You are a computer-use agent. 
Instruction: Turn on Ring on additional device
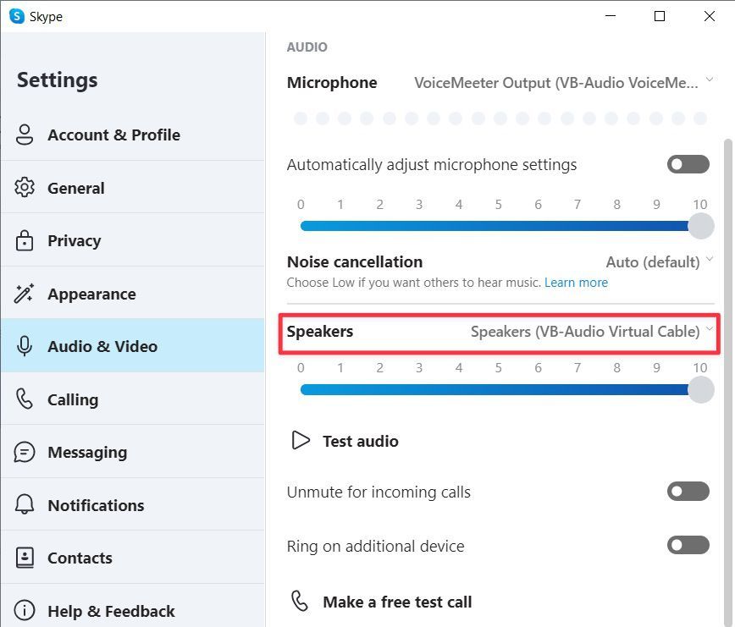pos(688,546)
